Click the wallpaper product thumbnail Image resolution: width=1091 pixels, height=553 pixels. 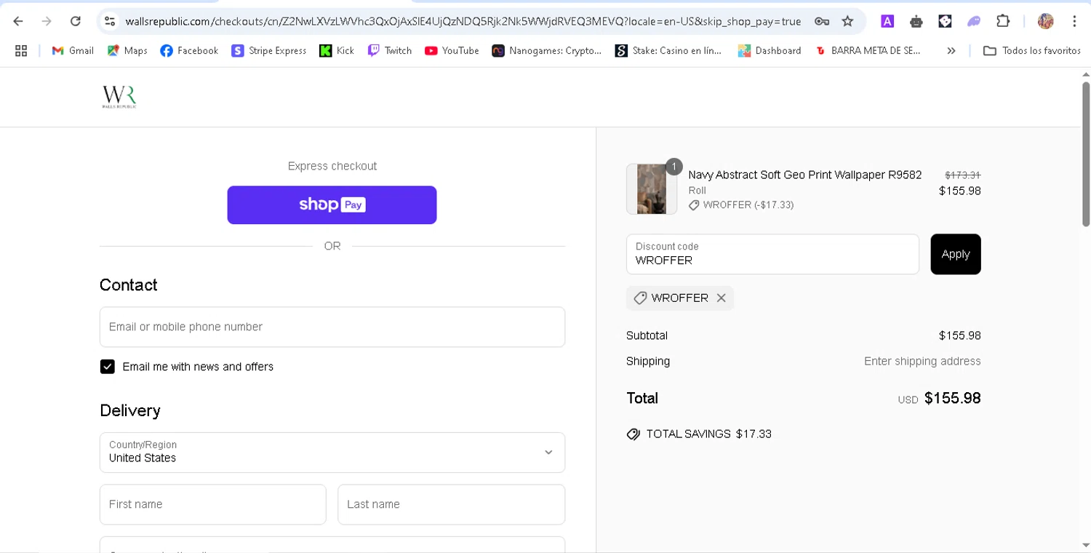click(x=652, y=189)
